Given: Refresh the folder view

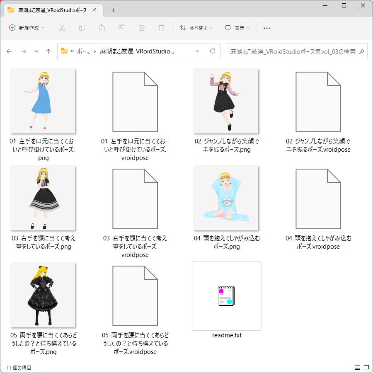Looking at the screenshot, I should click(x=212, y=51).
